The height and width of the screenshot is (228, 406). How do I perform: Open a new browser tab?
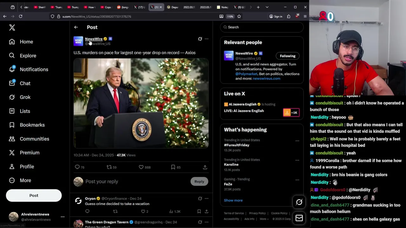click(x=258, y=7)
